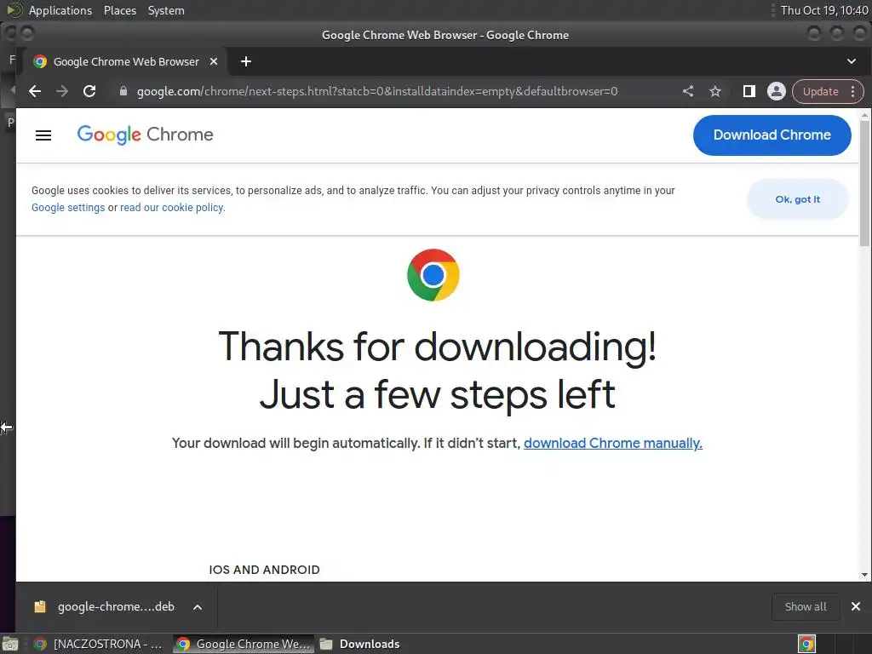Open read our cookie policy link

[x=172, y=208]
